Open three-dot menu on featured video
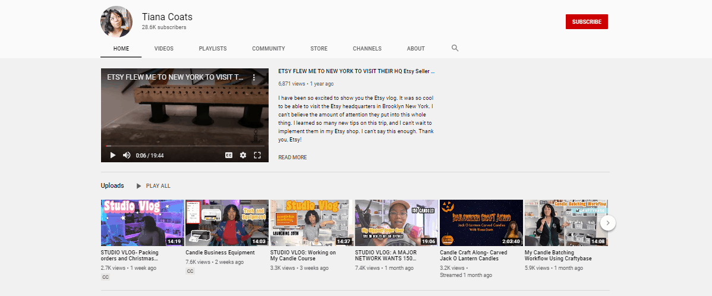Image resolution: width=712 pixels, height=296 pixels. (x=254, y=78)
